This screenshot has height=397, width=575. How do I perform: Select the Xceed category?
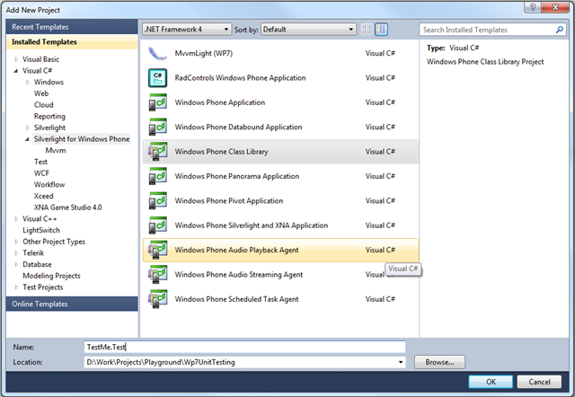(44, 196)
